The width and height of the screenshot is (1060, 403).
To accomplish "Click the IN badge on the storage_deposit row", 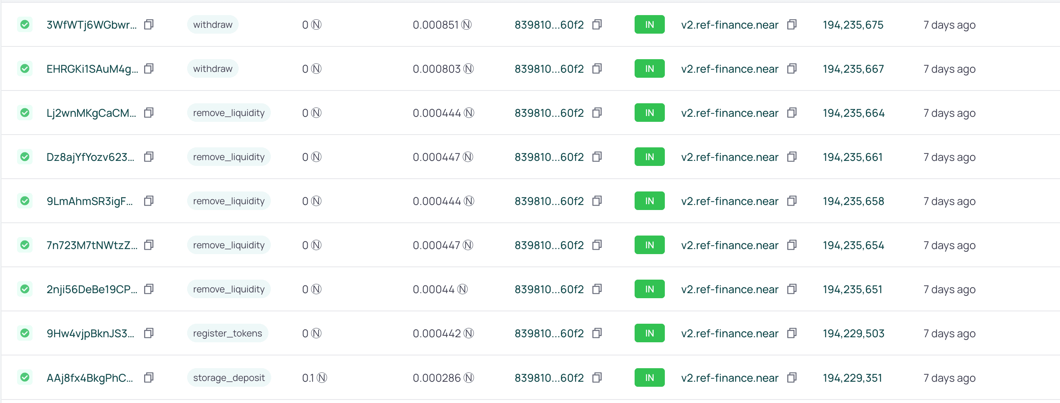I will (649, 377).
